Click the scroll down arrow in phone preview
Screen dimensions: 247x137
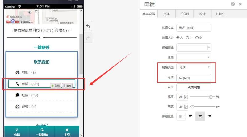(x=81, y=135)
